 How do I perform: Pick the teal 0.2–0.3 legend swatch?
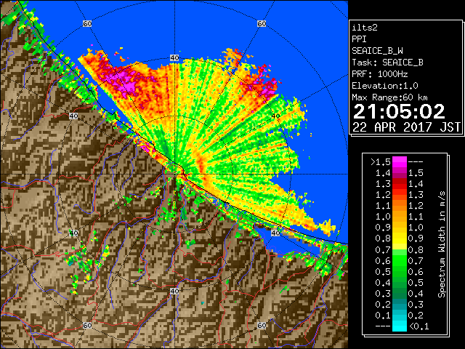[x=400, y=304]
